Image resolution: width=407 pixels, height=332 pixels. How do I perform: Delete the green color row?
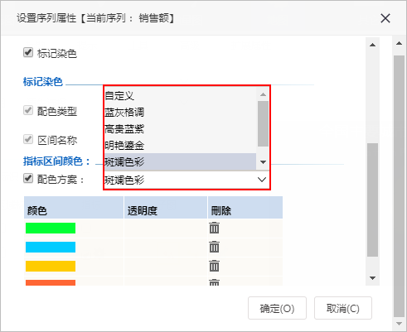click(x=214, y=228)
